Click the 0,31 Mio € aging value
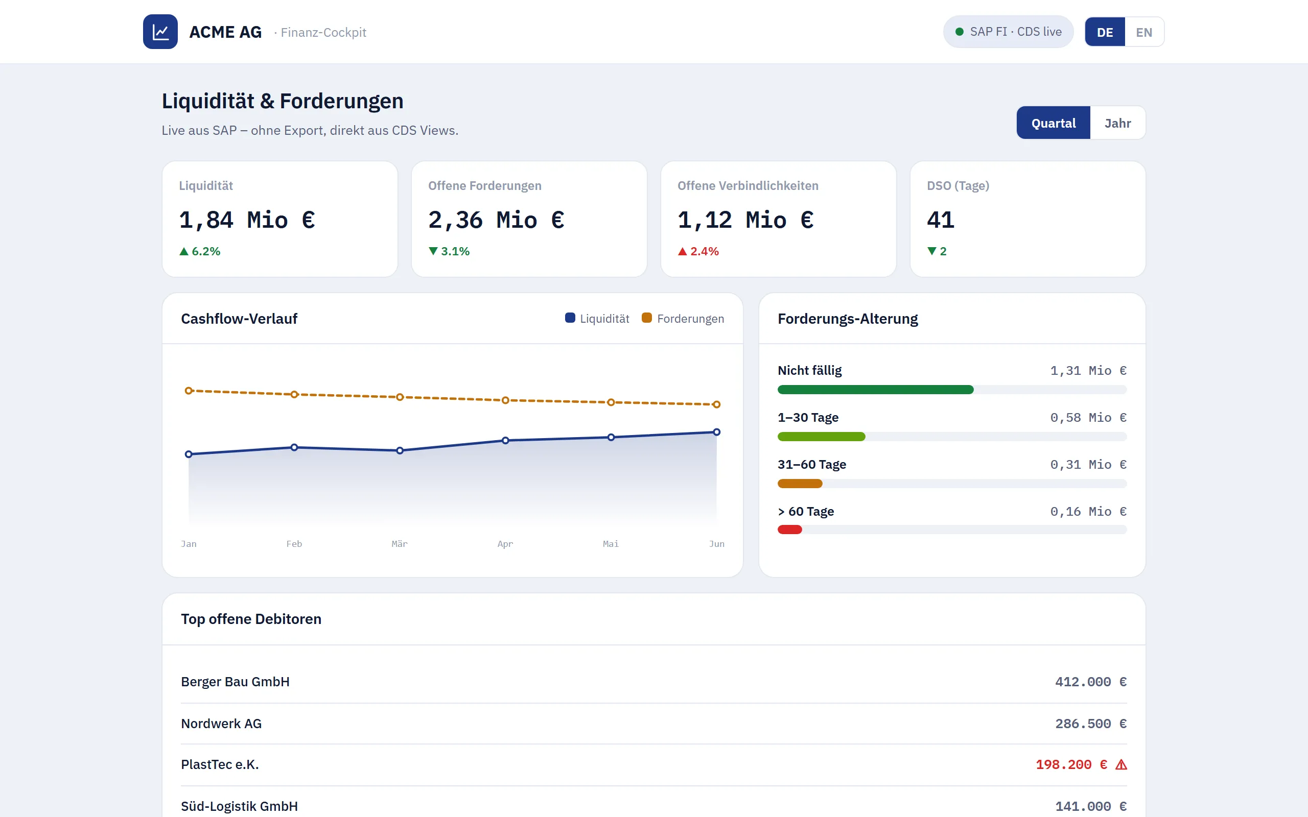 click(x=1088, y=465)
